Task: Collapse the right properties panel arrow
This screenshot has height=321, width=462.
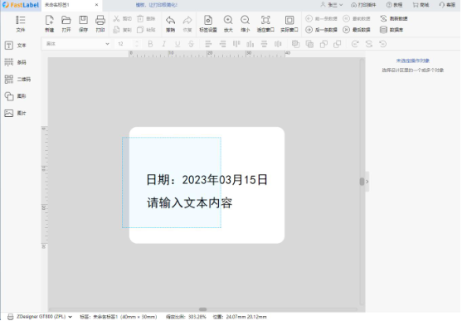Action: pos(367,182)
